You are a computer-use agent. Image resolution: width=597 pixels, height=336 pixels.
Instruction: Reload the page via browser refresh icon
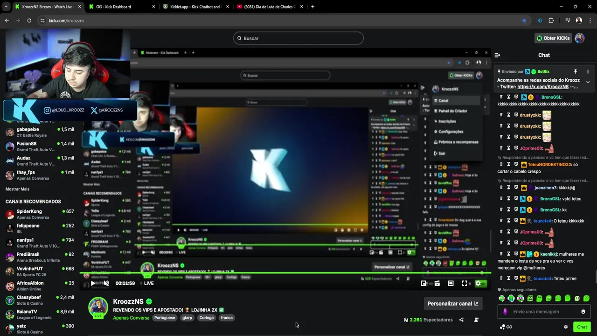point(29,21)
